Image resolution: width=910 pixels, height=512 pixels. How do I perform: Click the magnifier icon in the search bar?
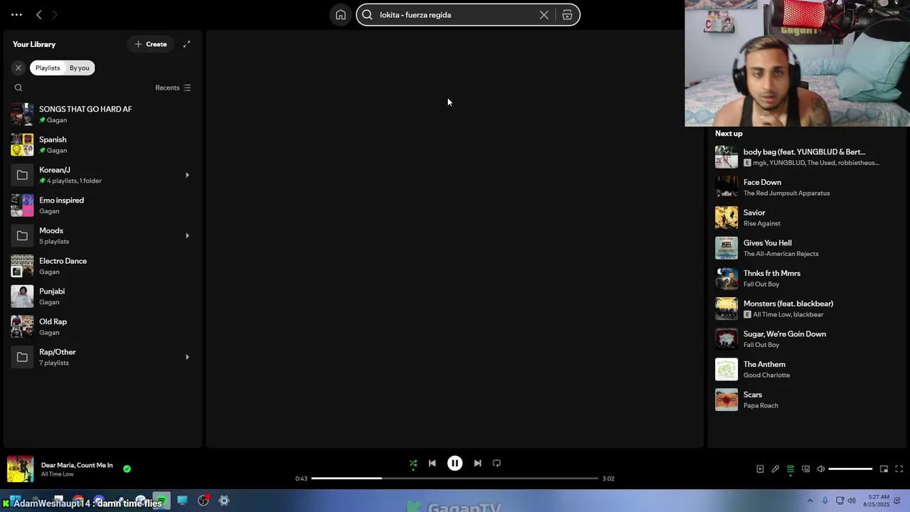pyautogui.click(x=368, y=14)
